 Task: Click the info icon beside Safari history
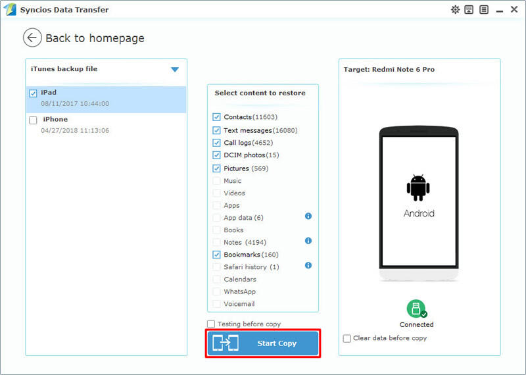(x=308, y=266)
